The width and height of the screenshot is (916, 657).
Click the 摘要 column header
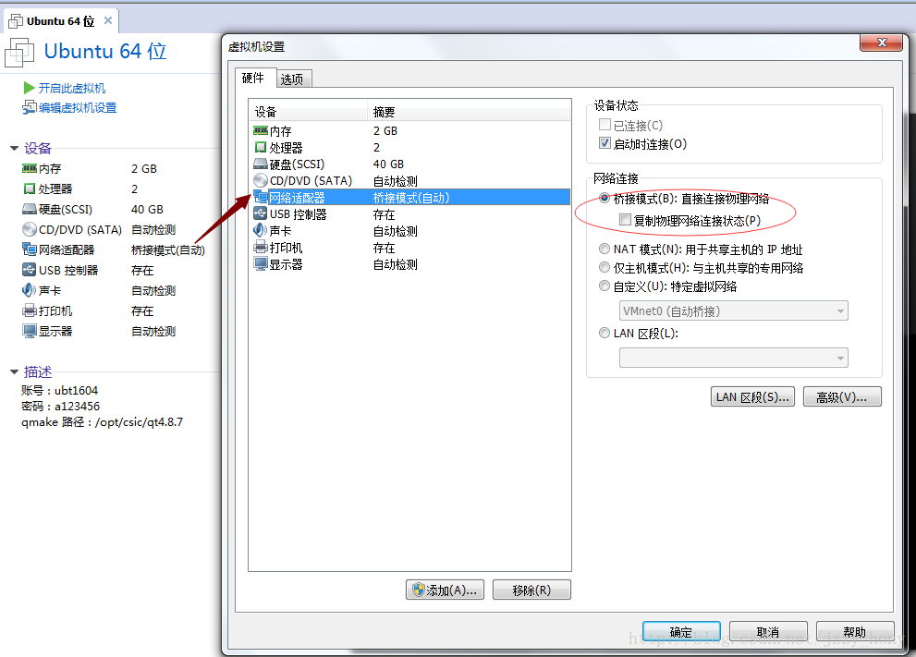pyautogui.click(x=469, y=112)
